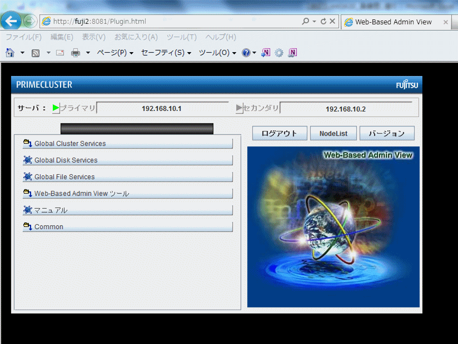This screenshot has height=344, width=458.
Task: Expand the feeds dropdown arrow
Action: pyautogui.click(x=48, y=53)
